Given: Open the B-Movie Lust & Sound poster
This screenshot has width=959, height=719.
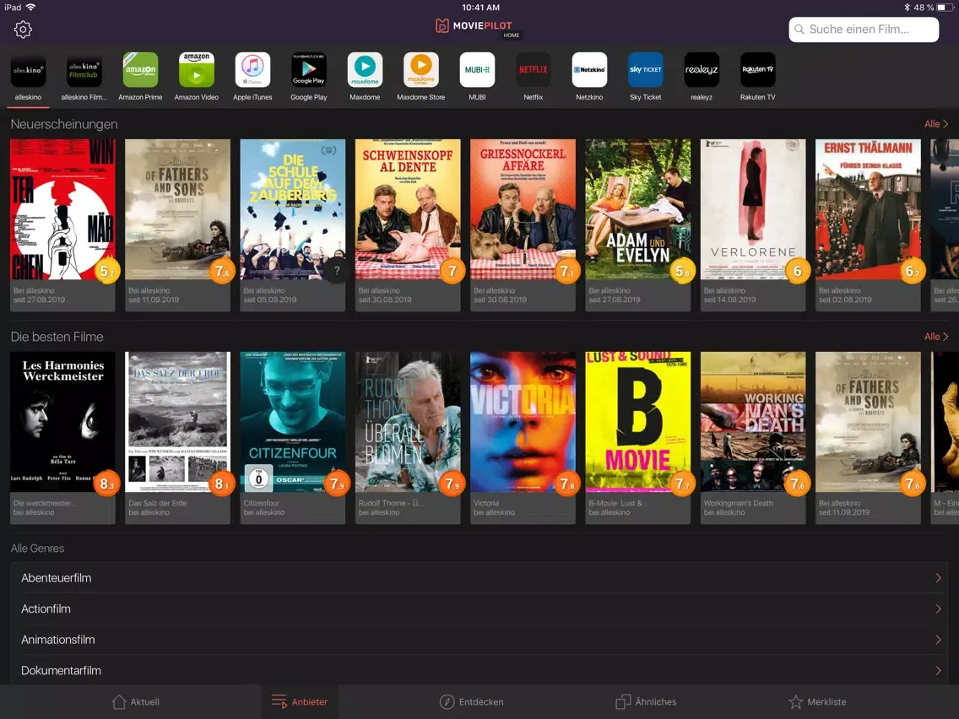Looking at the screenshot, I should (x=638, y=422).
